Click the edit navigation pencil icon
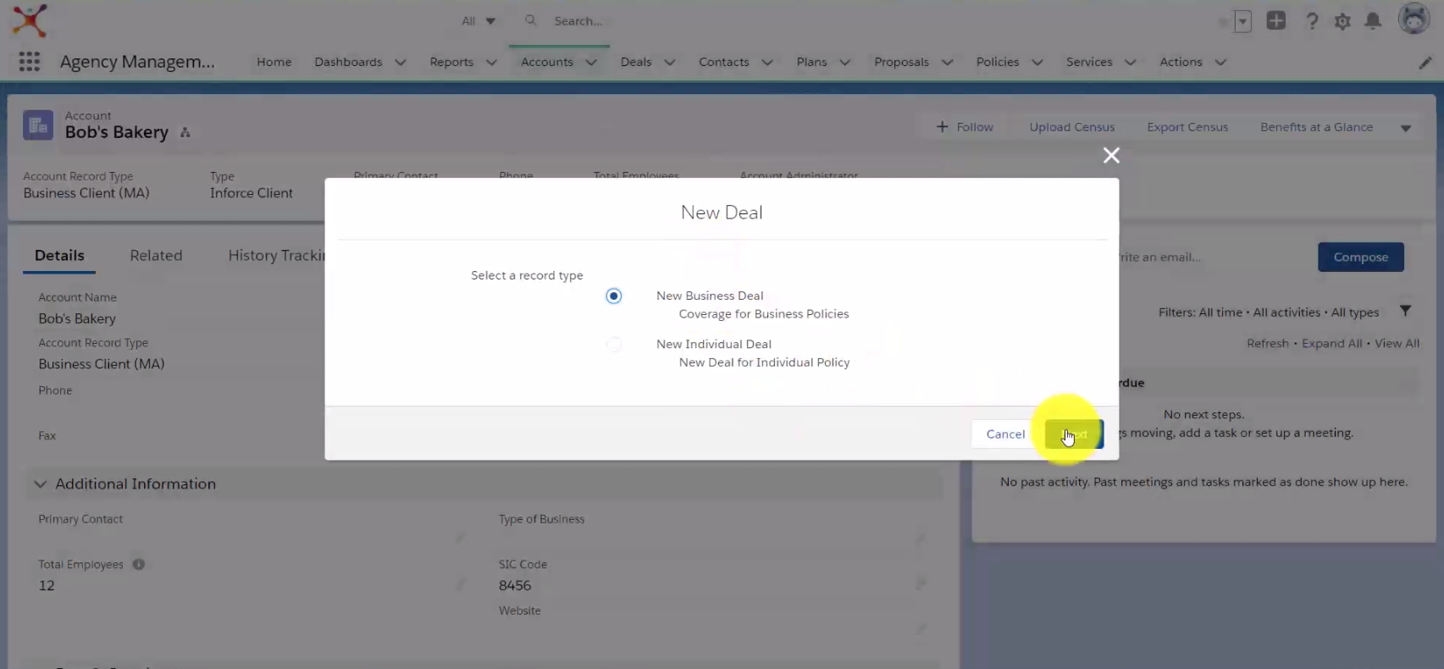This screenshot has width=1444, height=669. click(x=1425, y=63)
